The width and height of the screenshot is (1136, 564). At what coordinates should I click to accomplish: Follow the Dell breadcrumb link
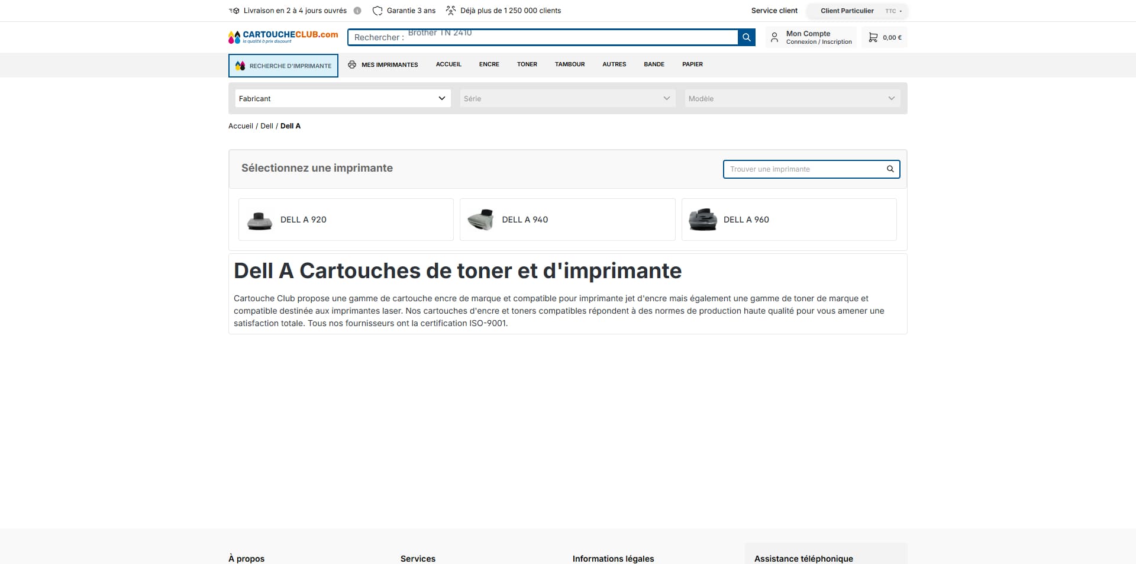(267, 126)
